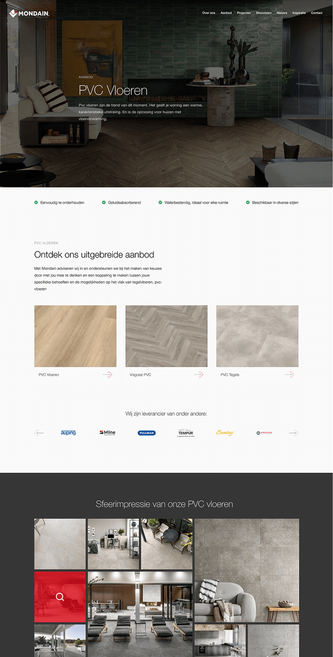Select the light oak PVC Vloeren thumbnail
Image resolution: width=333 pixels, height=657 pixels.
(x=75, y=336)
